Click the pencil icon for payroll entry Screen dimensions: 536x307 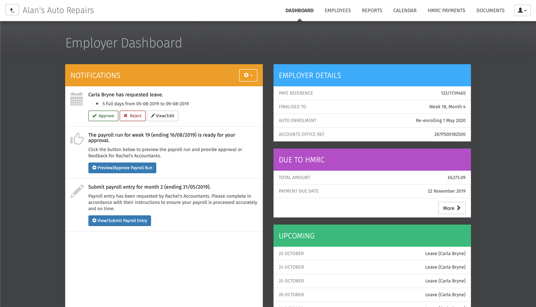click(77, 191)
